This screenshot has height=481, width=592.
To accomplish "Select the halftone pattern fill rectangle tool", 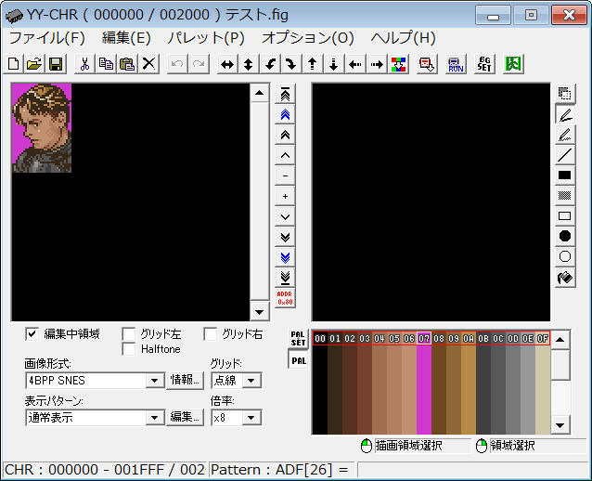I will click(565, 196).
